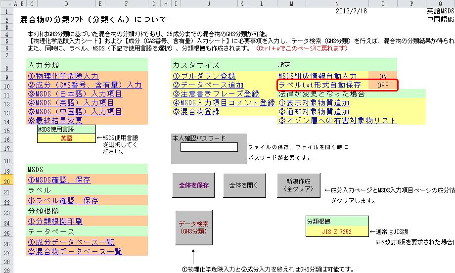The width and height of the screenshot is (455, 273).
Task: Open ⑤MSDS（中国語）入力項目 link
Action: point(75,112)
